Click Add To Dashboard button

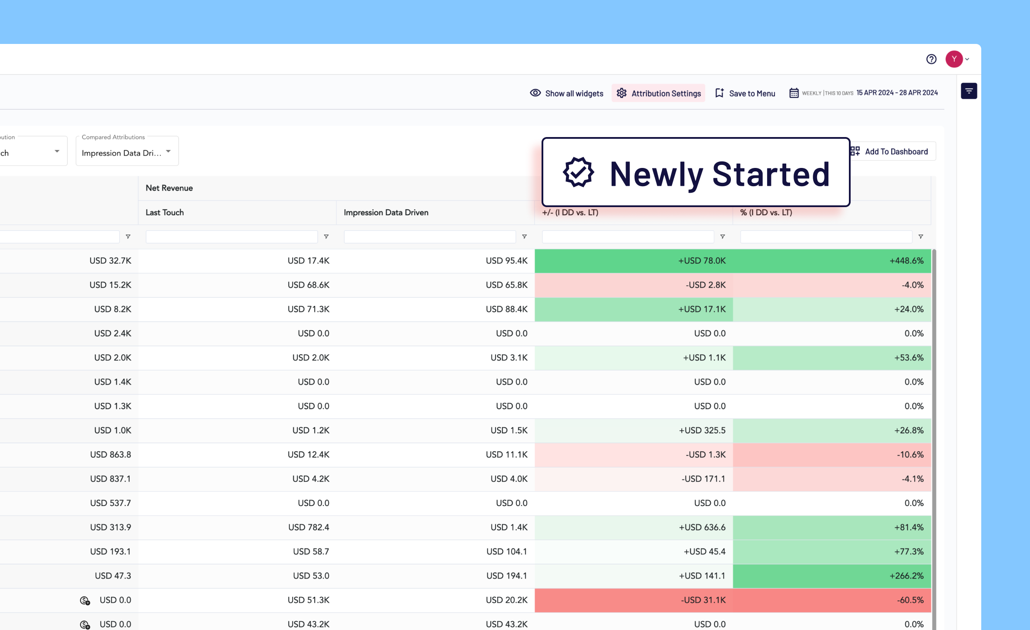[x=889, y=151]
